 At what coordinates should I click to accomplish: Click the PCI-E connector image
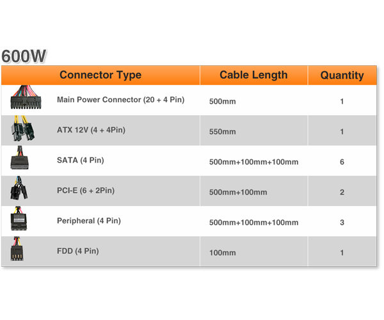tap(19, 188)
